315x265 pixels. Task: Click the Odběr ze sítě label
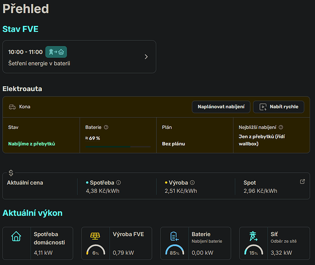pos(284,241)
